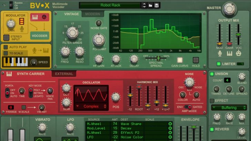
Task: Toggle the Limiter button
Action: point(219,64)
